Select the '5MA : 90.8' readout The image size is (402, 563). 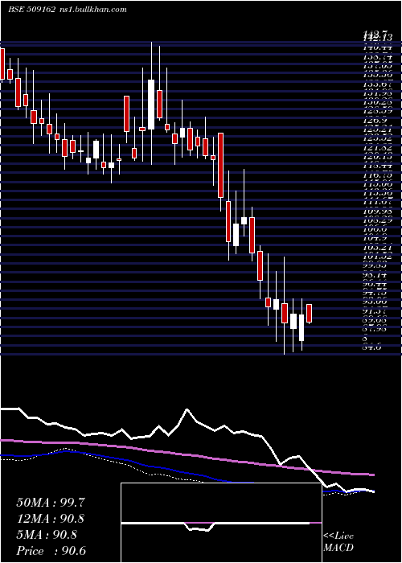click(x=47, y=535)
